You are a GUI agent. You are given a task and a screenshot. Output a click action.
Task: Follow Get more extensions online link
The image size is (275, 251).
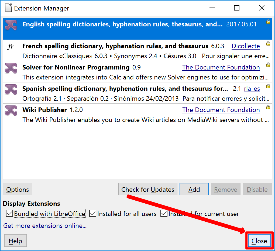[45, 226]
